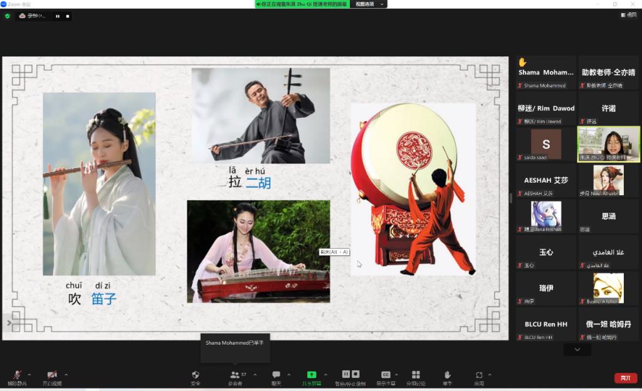
Task: Click the red Leave meeting button
Action: [625, 378]
